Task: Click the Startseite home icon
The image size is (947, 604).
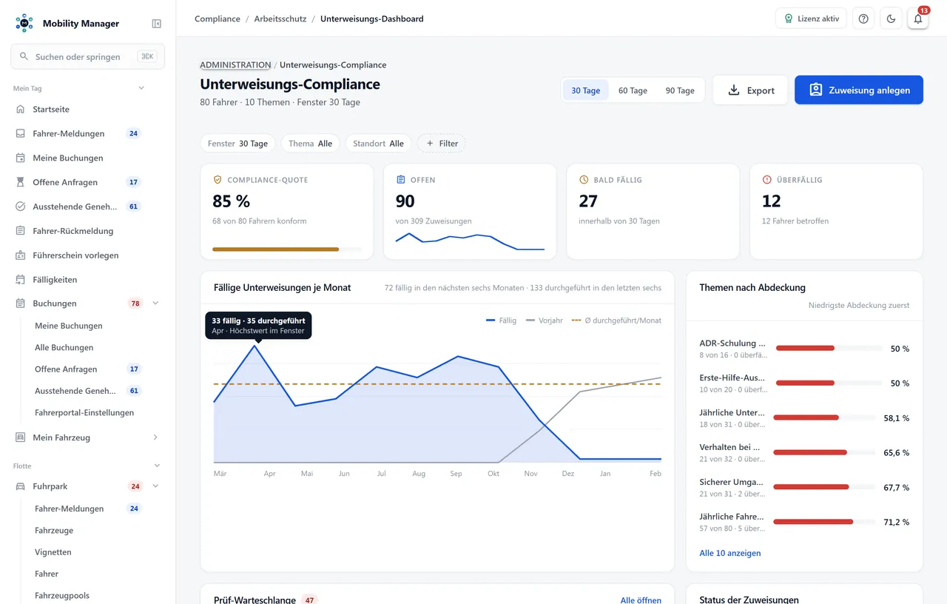Action: pos(21,109)
